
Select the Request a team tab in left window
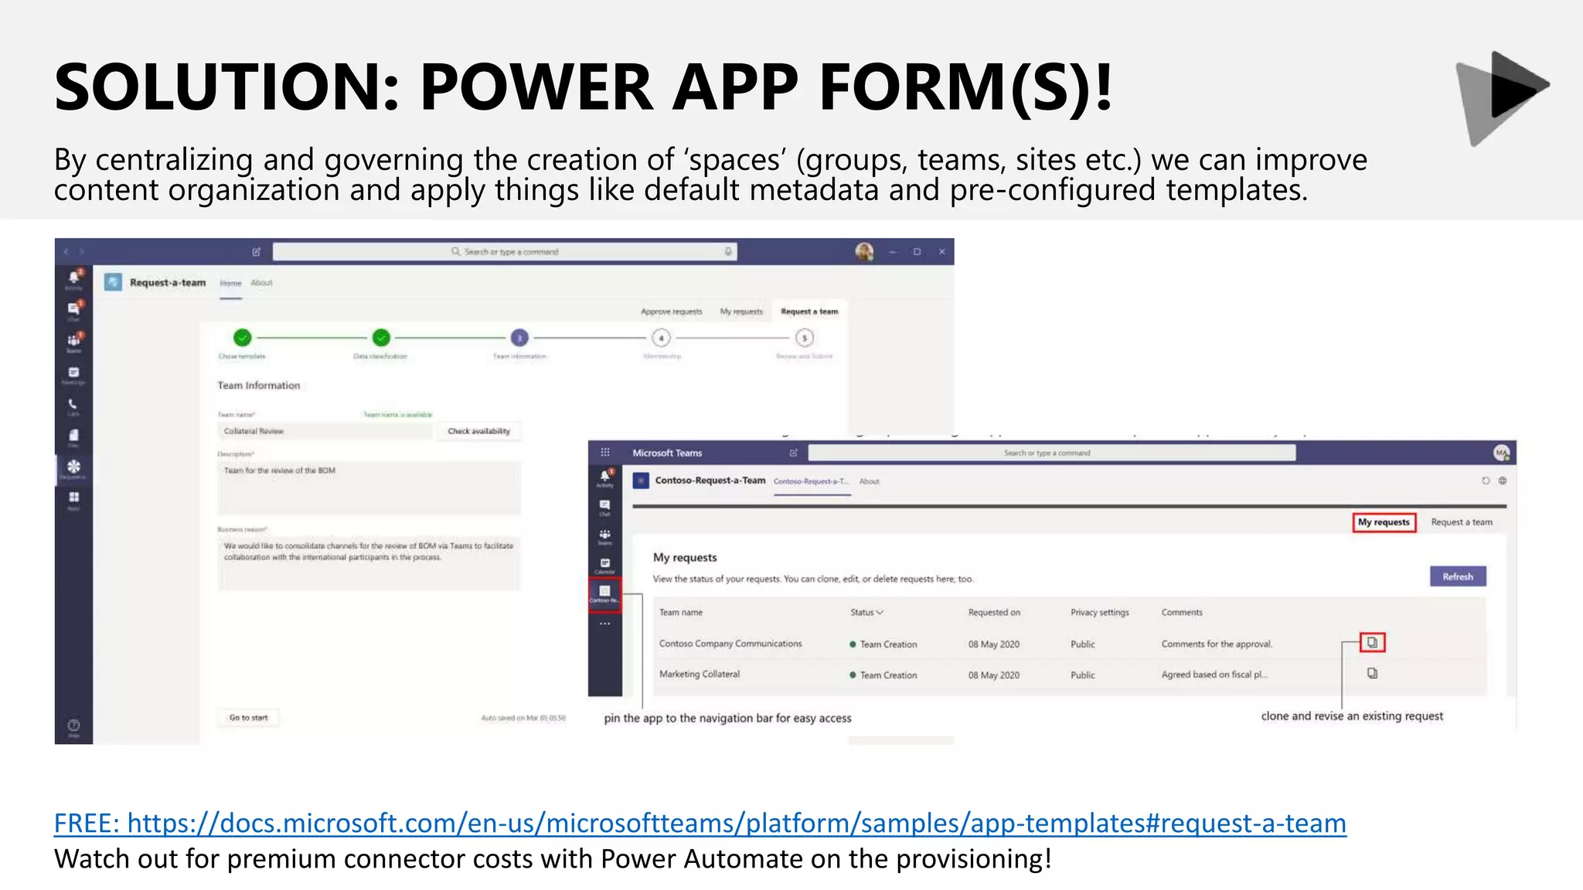pos(809,312)
